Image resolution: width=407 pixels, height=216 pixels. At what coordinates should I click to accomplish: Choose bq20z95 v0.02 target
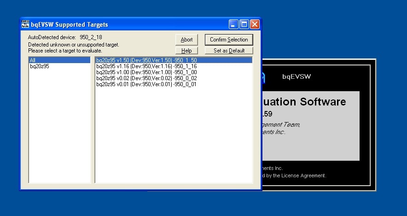174,78
